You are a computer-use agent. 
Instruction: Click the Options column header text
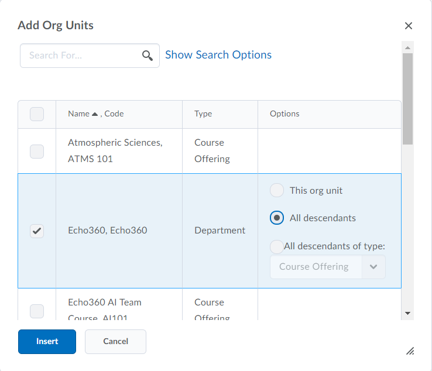284,114
